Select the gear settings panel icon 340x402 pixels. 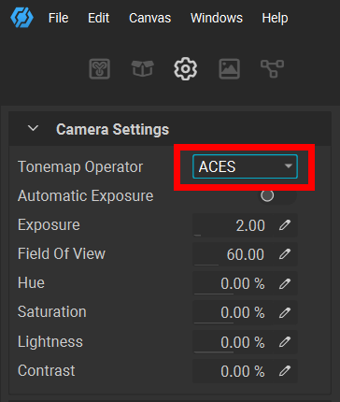coord(186,68)
